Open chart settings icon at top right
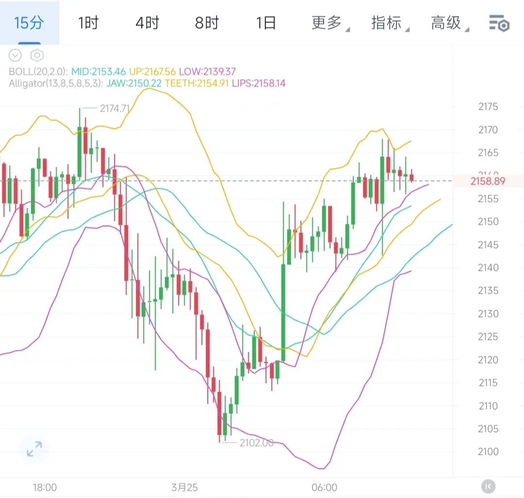524x498 pixels. [499, 23]
